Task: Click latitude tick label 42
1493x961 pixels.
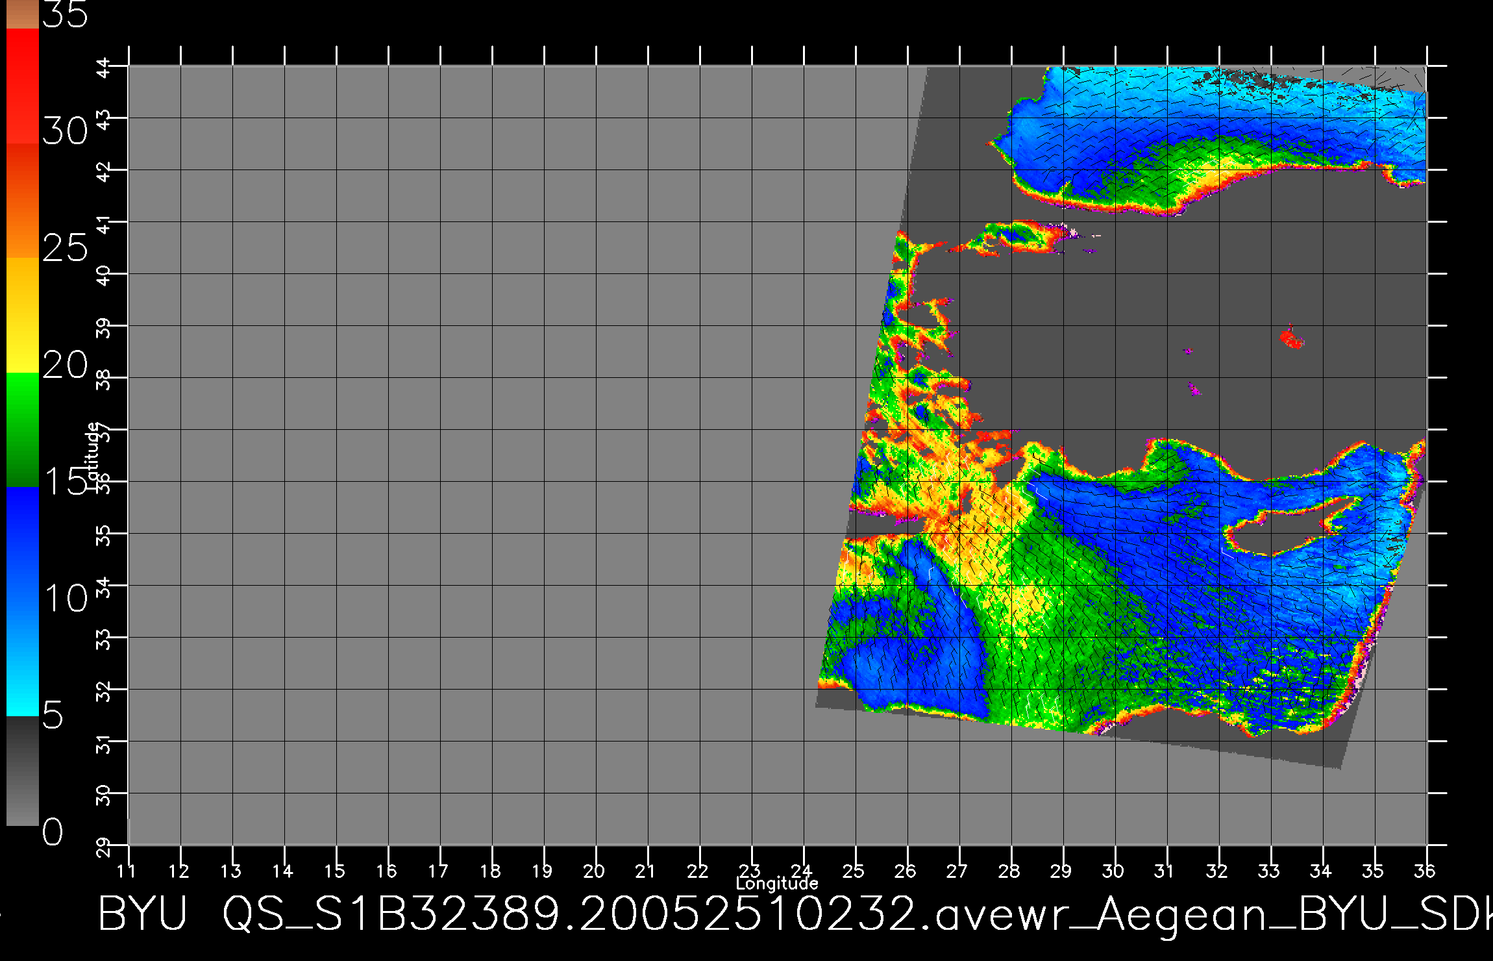Action: click(x=104, y=173)
